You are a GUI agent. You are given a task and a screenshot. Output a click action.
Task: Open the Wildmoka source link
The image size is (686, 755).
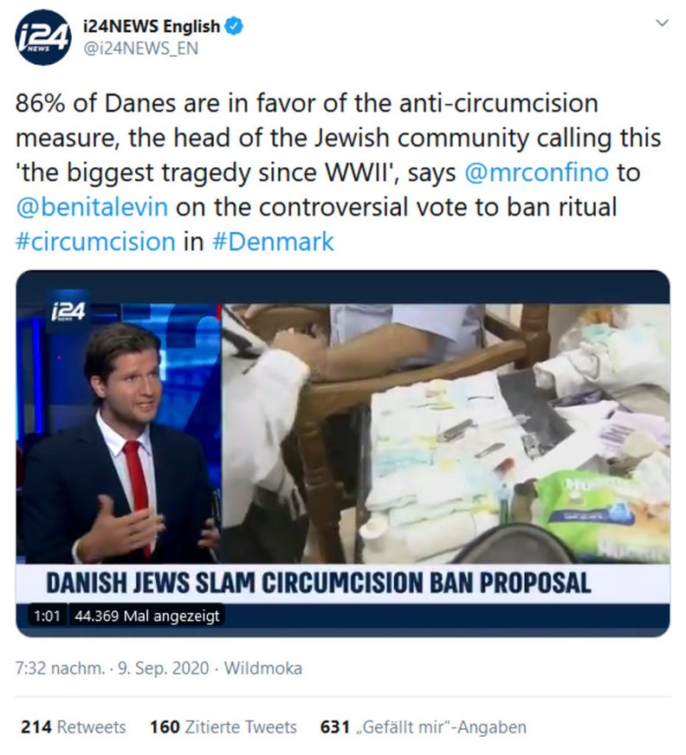(263, 668)
